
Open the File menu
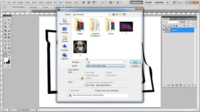coord(9,2)
